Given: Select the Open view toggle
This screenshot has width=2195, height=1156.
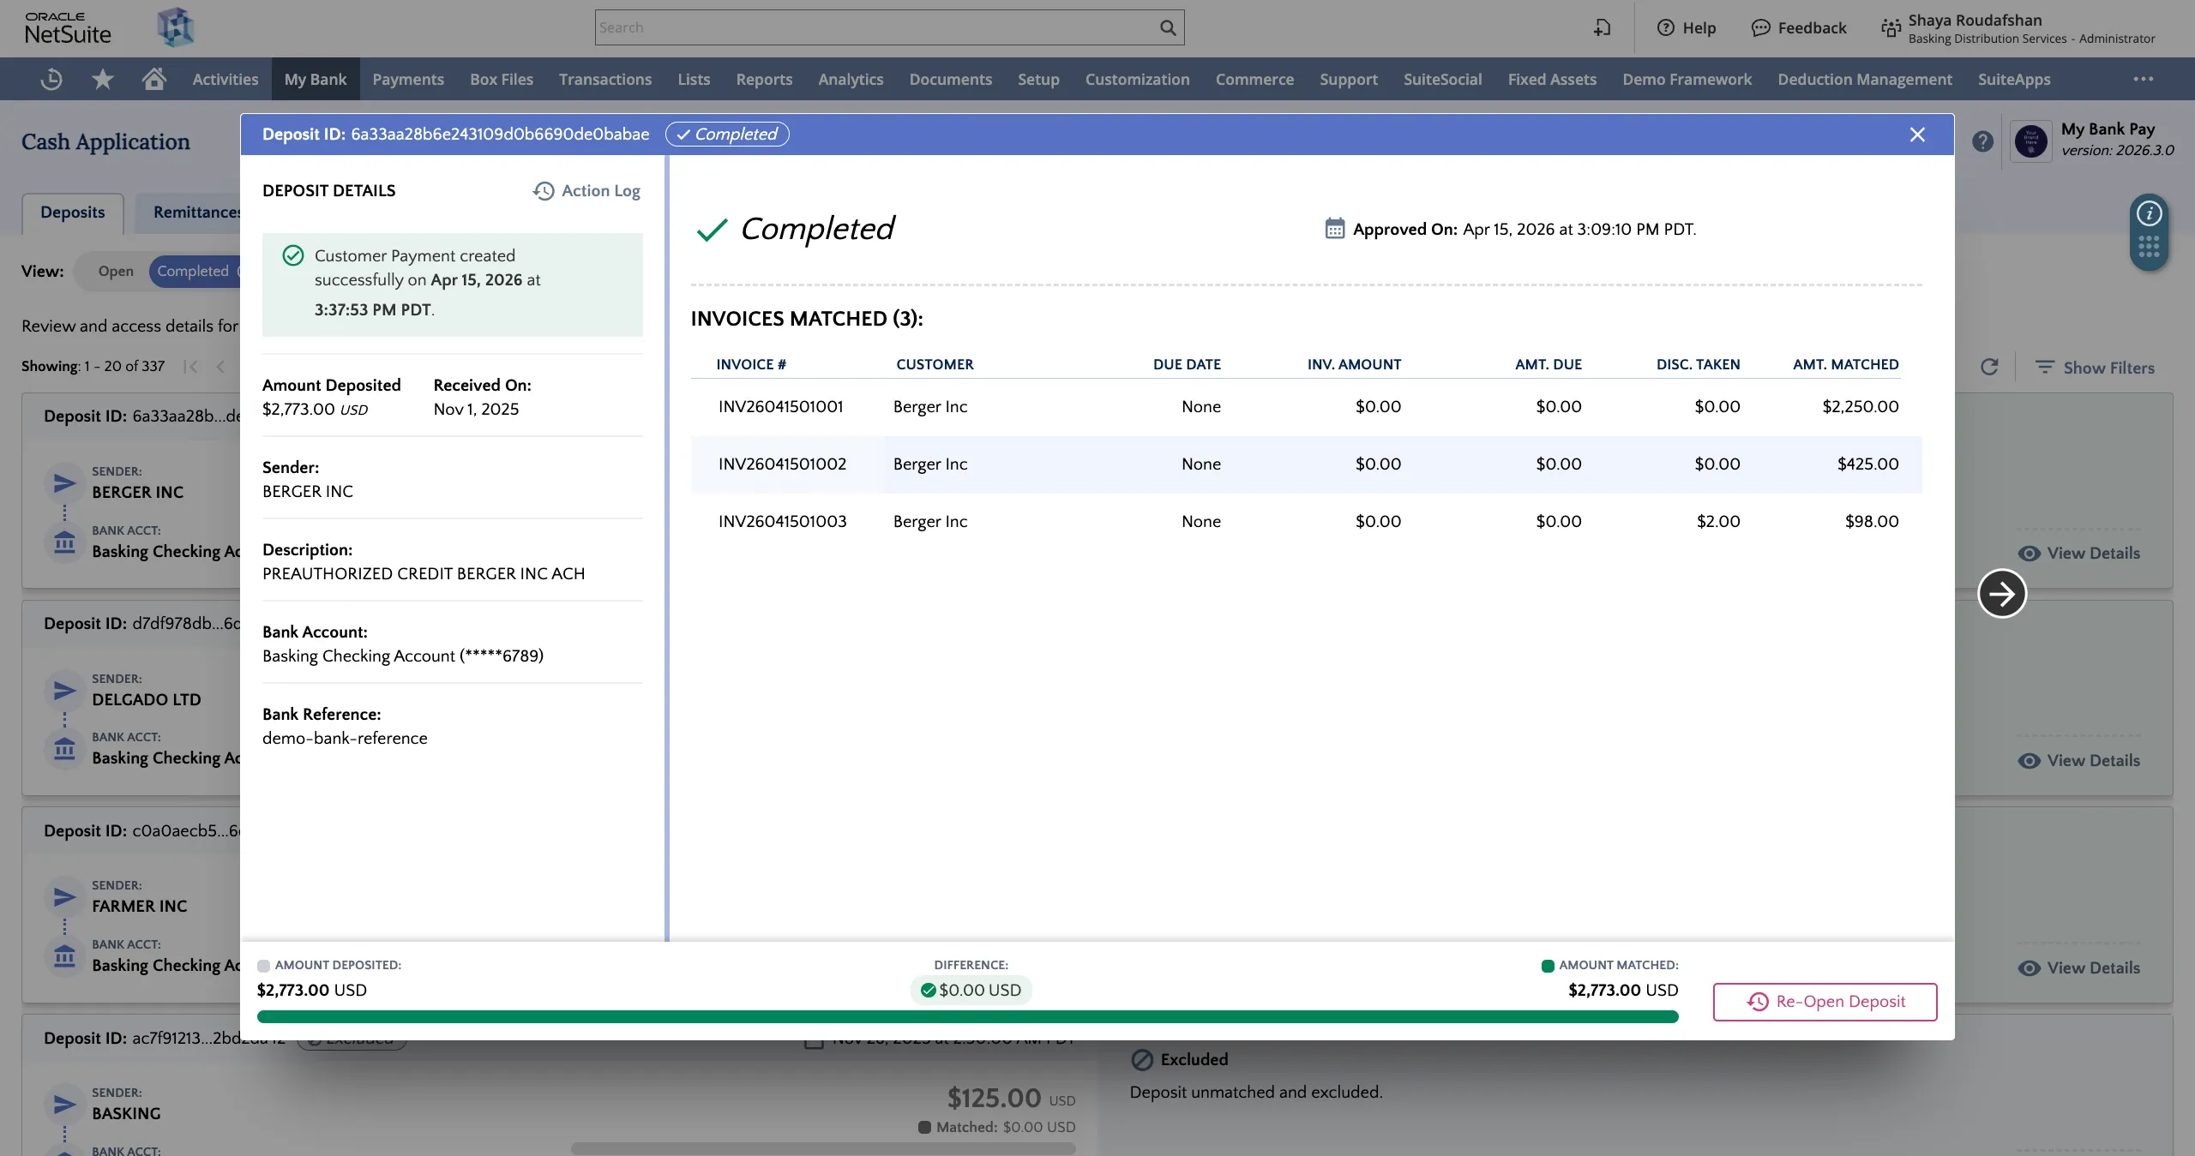Looking at the screenshot, I should tap(116, 271).
